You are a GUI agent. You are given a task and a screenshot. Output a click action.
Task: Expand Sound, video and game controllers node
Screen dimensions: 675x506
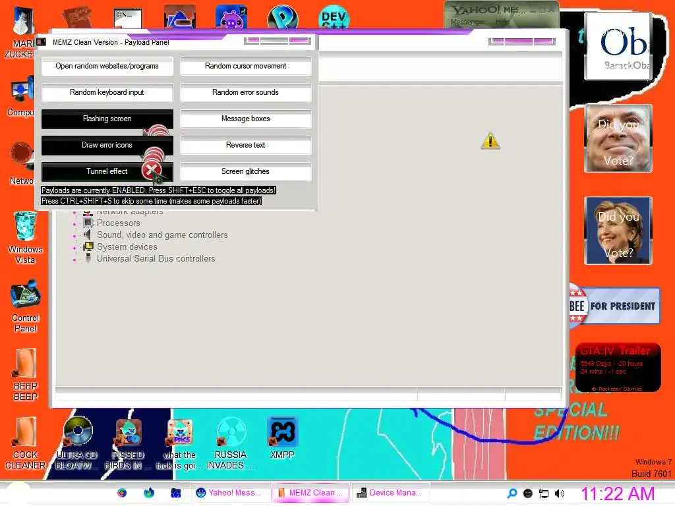click(74, 236)
